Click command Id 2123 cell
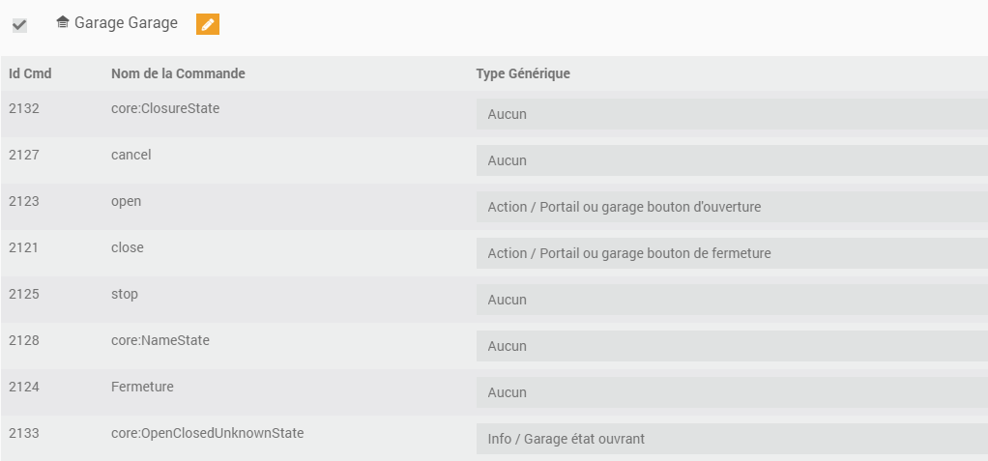Viewport: 988px width, 461px height. pyautogui.click(x=24, y=201)
